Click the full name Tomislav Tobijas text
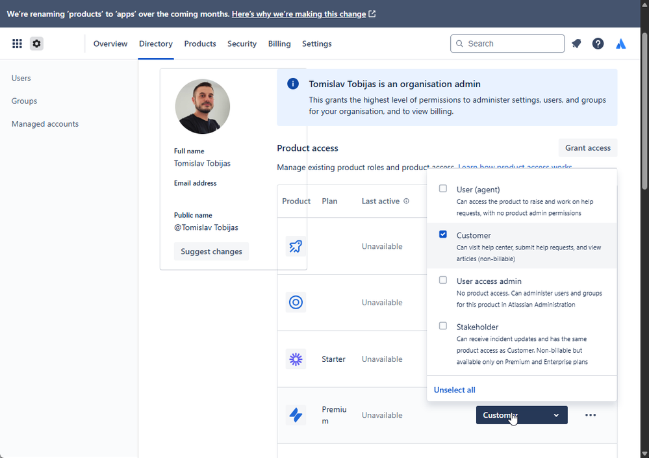Viewport: 649px width, 458px height. point(202,164)
